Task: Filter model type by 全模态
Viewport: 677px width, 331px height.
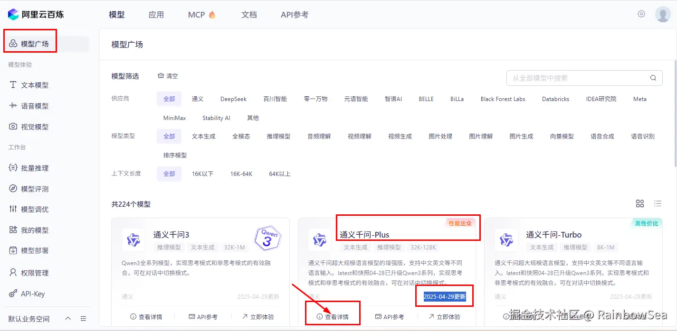Action: tap(241, 136)
